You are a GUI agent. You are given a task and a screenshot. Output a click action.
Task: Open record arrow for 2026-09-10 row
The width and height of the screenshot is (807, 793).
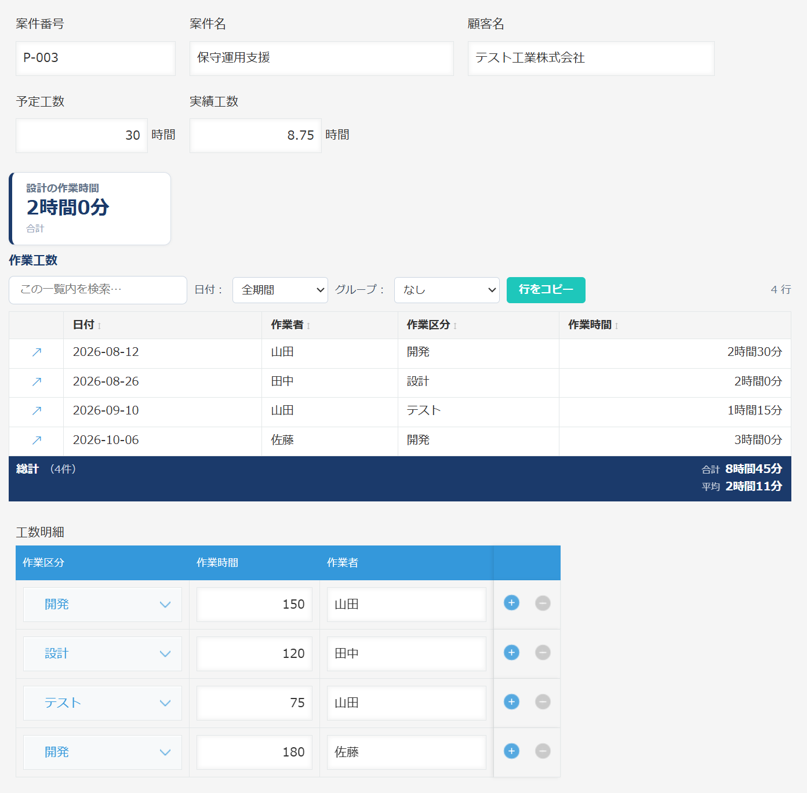point(37,411)
